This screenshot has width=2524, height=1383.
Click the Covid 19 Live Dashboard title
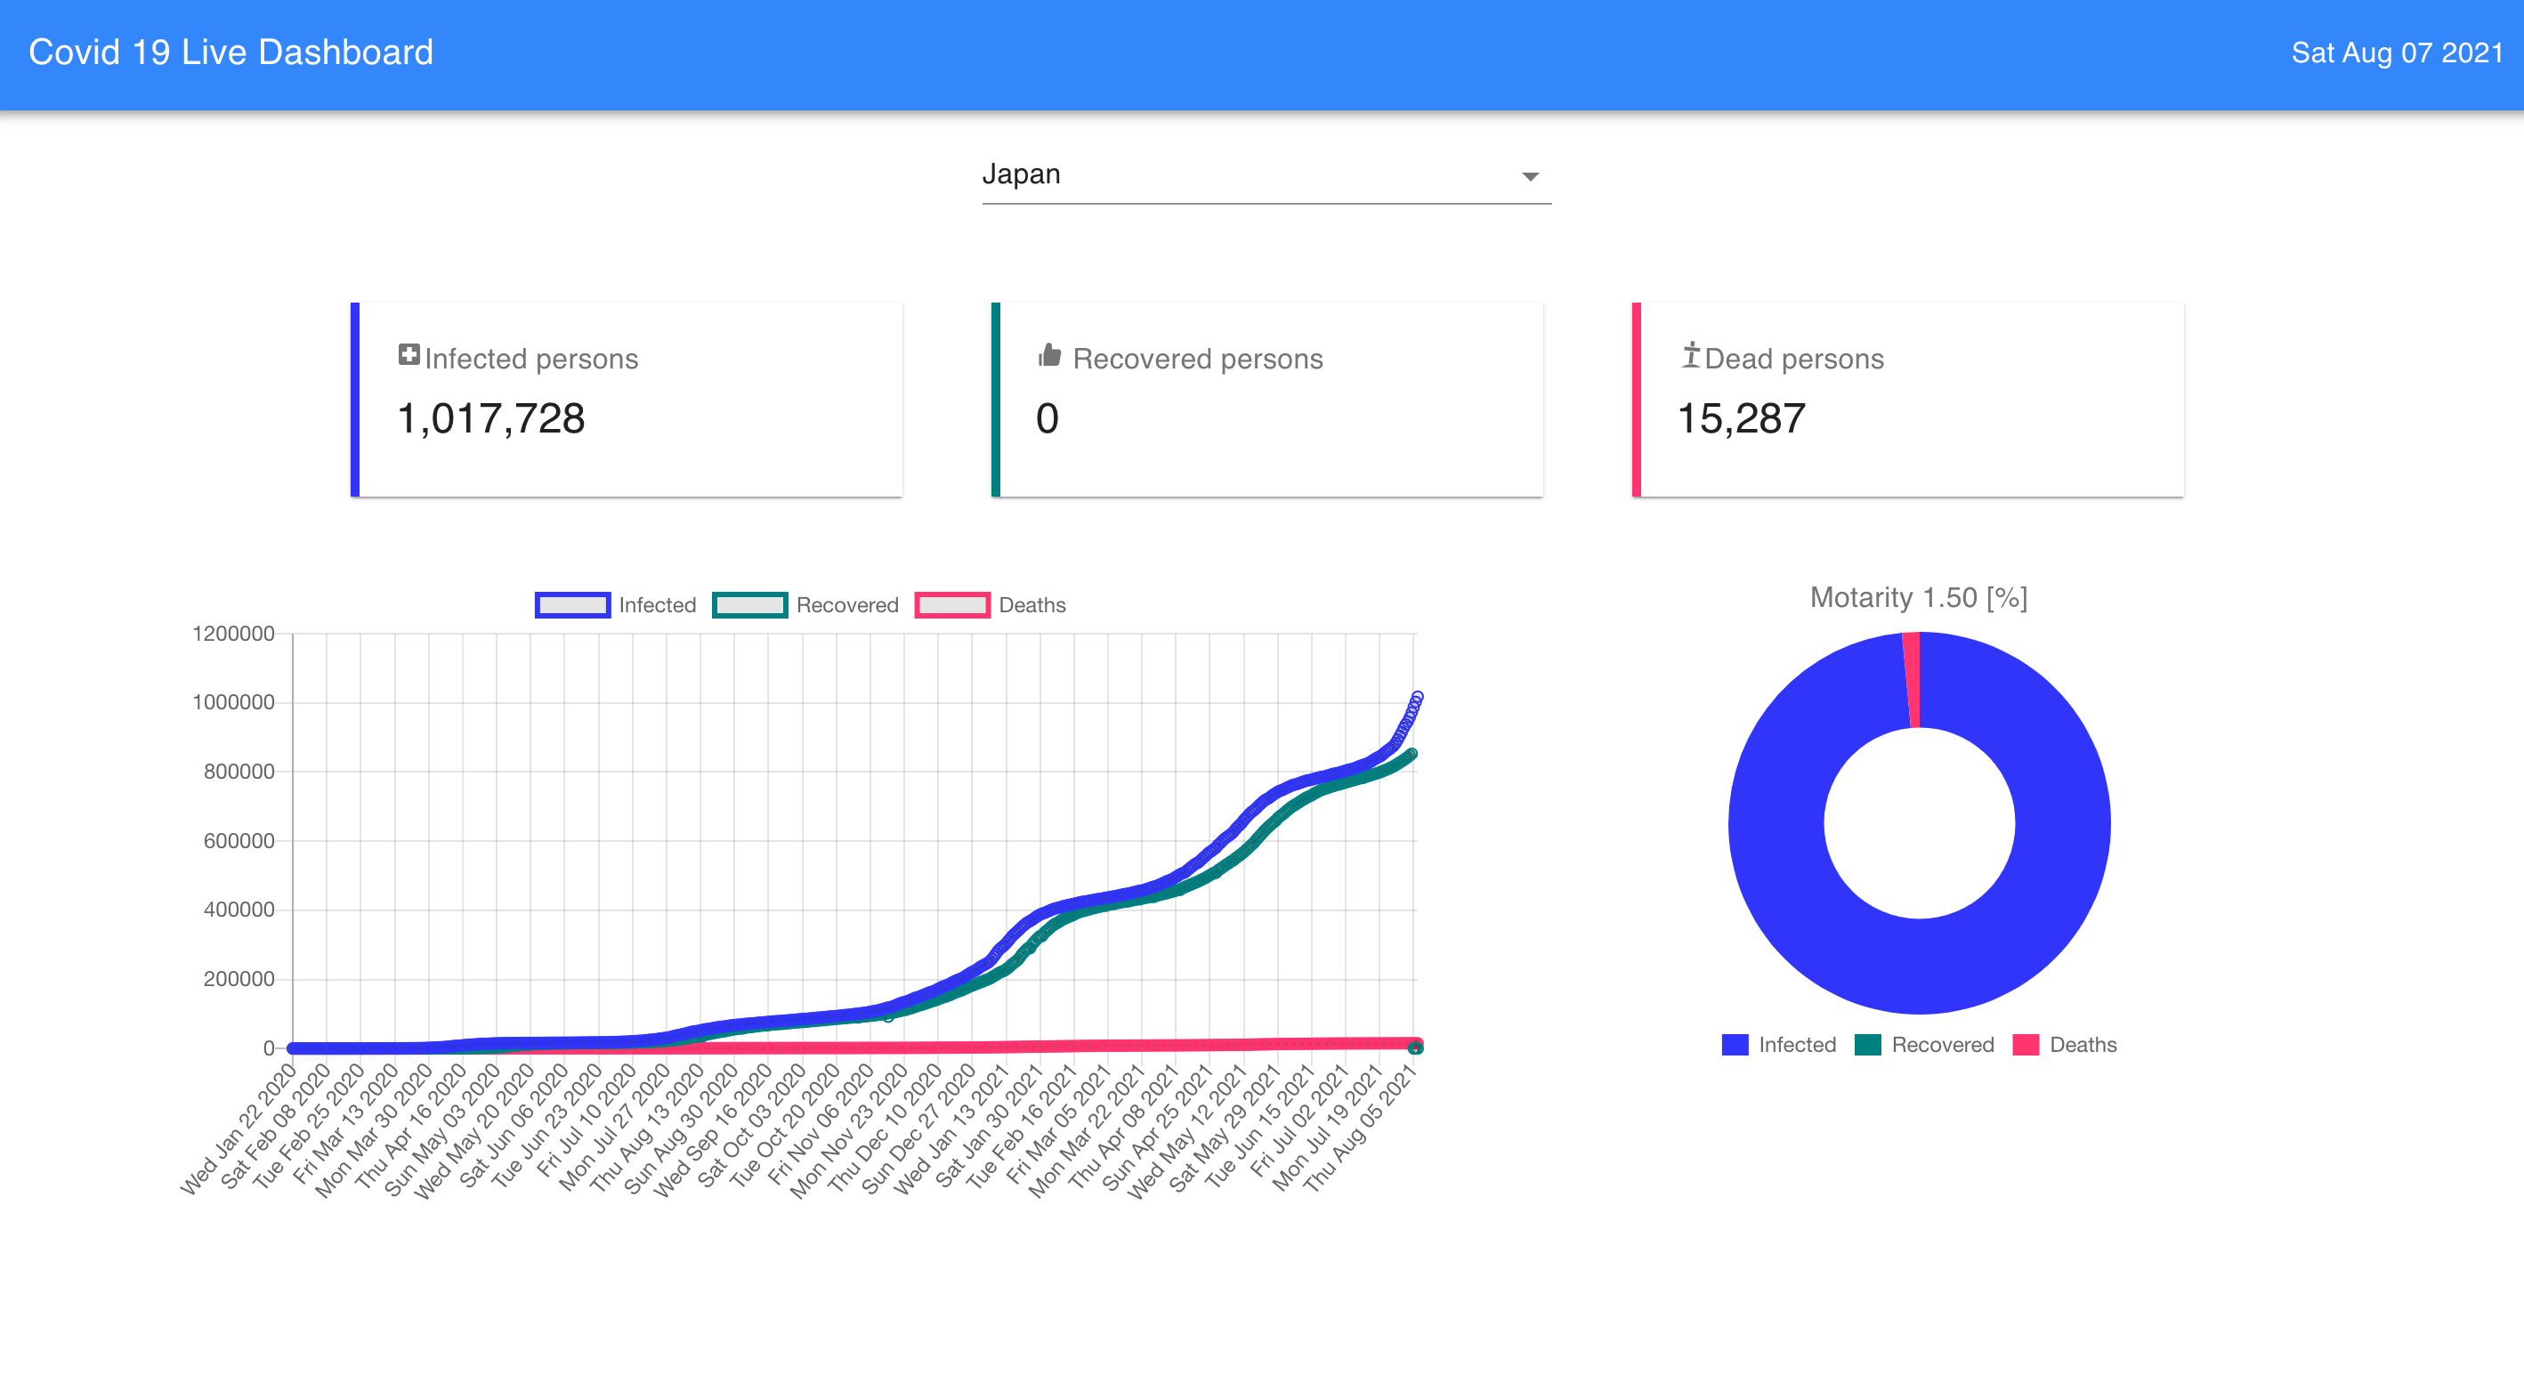pyautogui.click(x=231, y=52)
